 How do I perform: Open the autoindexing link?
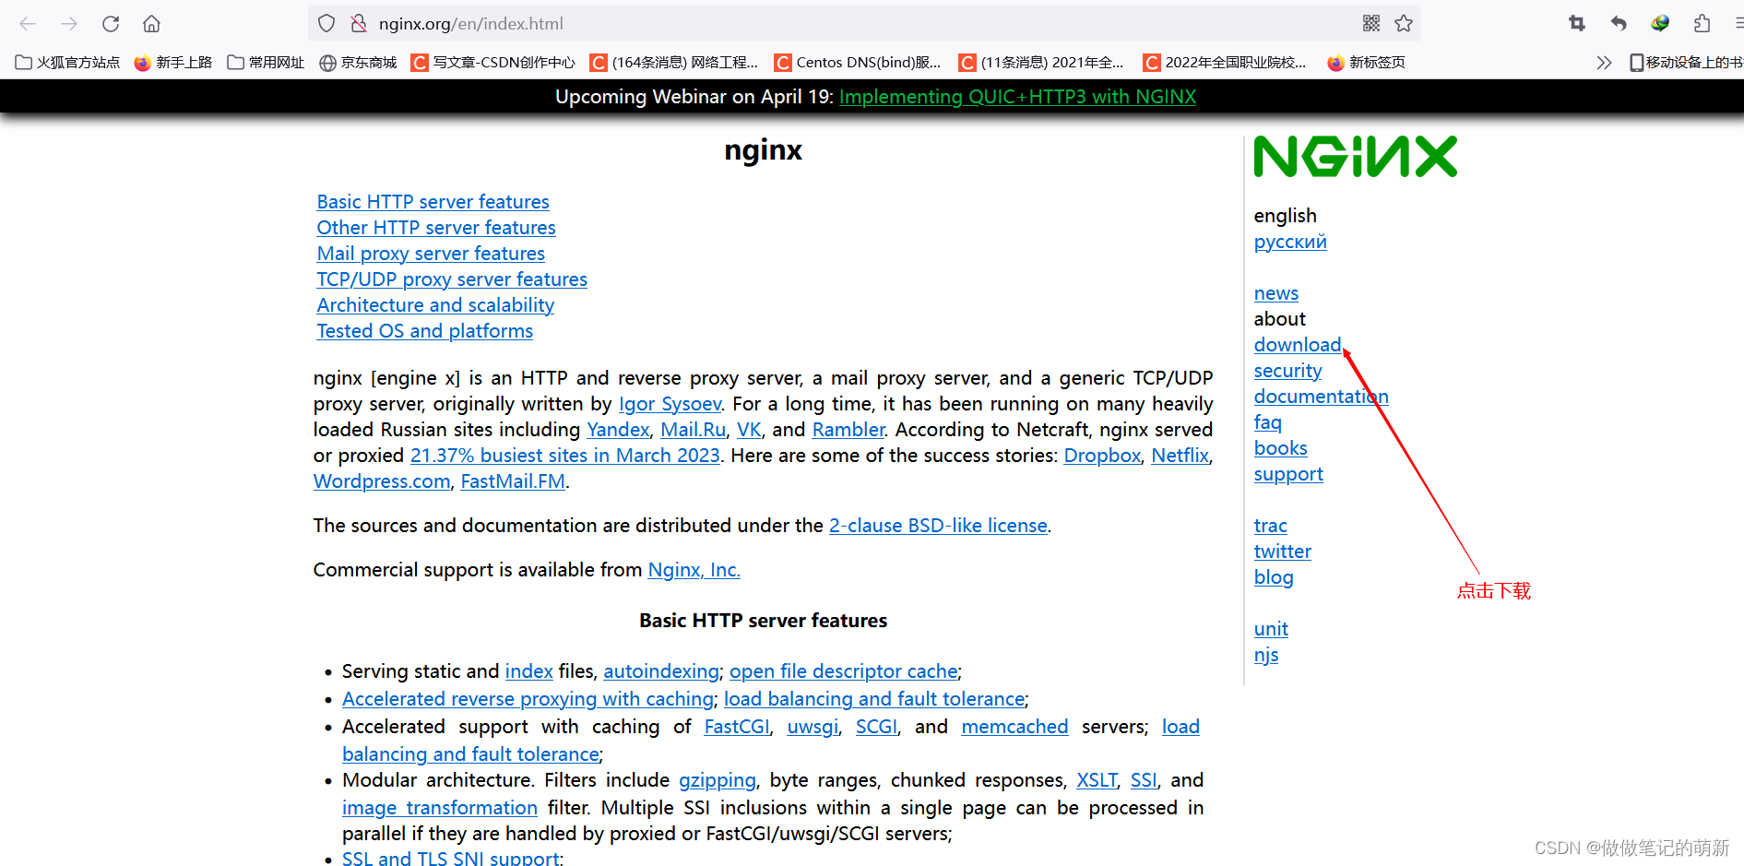[x=661, y=671]
